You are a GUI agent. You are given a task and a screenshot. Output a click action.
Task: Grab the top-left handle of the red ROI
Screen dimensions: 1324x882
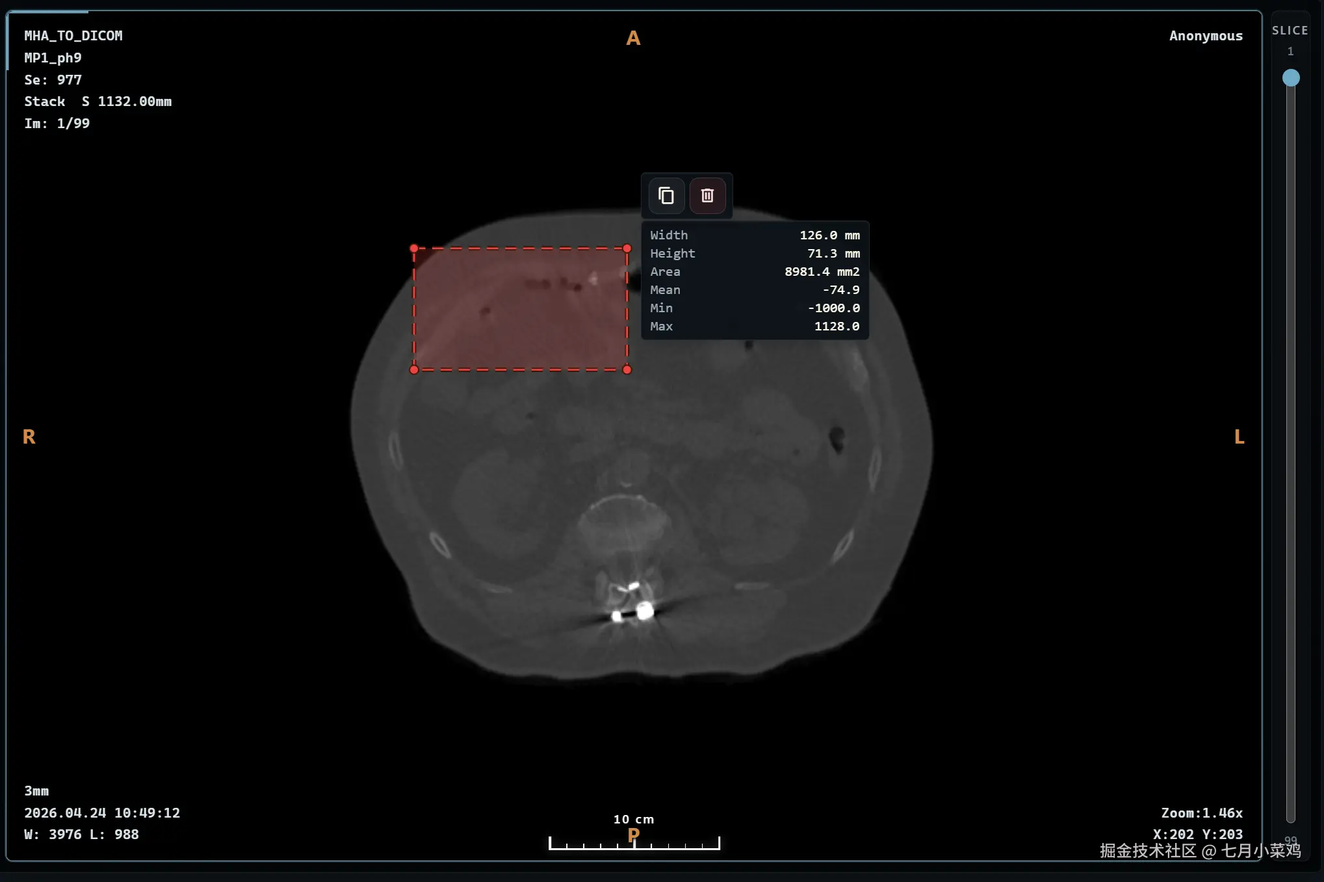click(x=414, y=248)
